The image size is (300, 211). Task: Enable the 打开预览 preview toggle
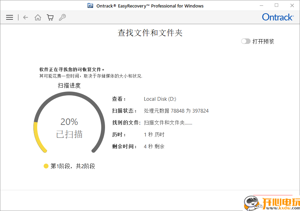[245, 41]
